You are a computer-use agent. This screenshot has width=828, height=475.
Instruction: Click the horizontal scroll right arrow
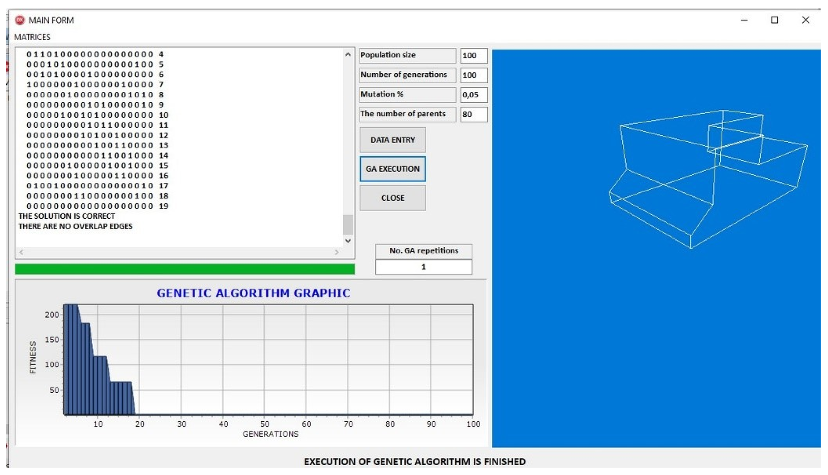pos(337,252)
